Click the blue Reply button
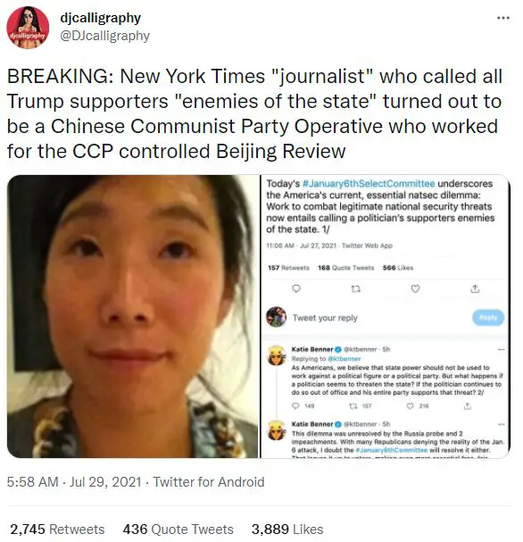523x542 pixels. [x=488, y=317]
